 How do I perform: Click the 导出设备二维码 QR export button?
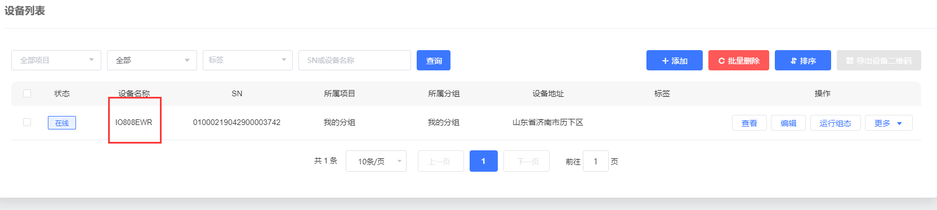click(878, 60)
